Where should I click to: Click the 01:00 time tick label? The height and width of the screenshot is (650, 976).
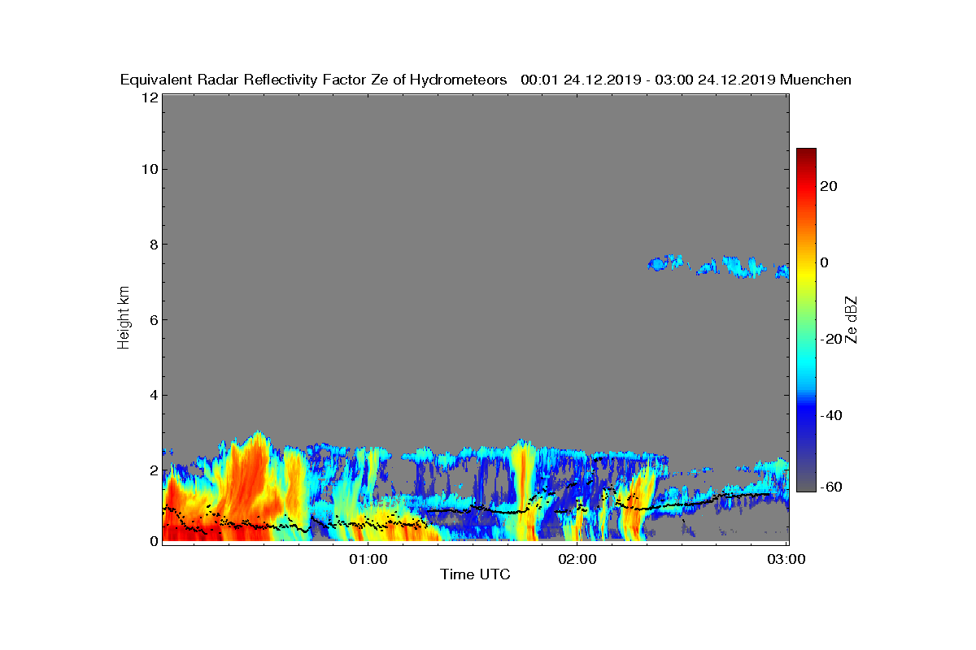point(368,559)
